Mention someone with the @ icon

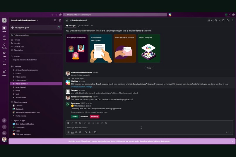coord(80,132)
